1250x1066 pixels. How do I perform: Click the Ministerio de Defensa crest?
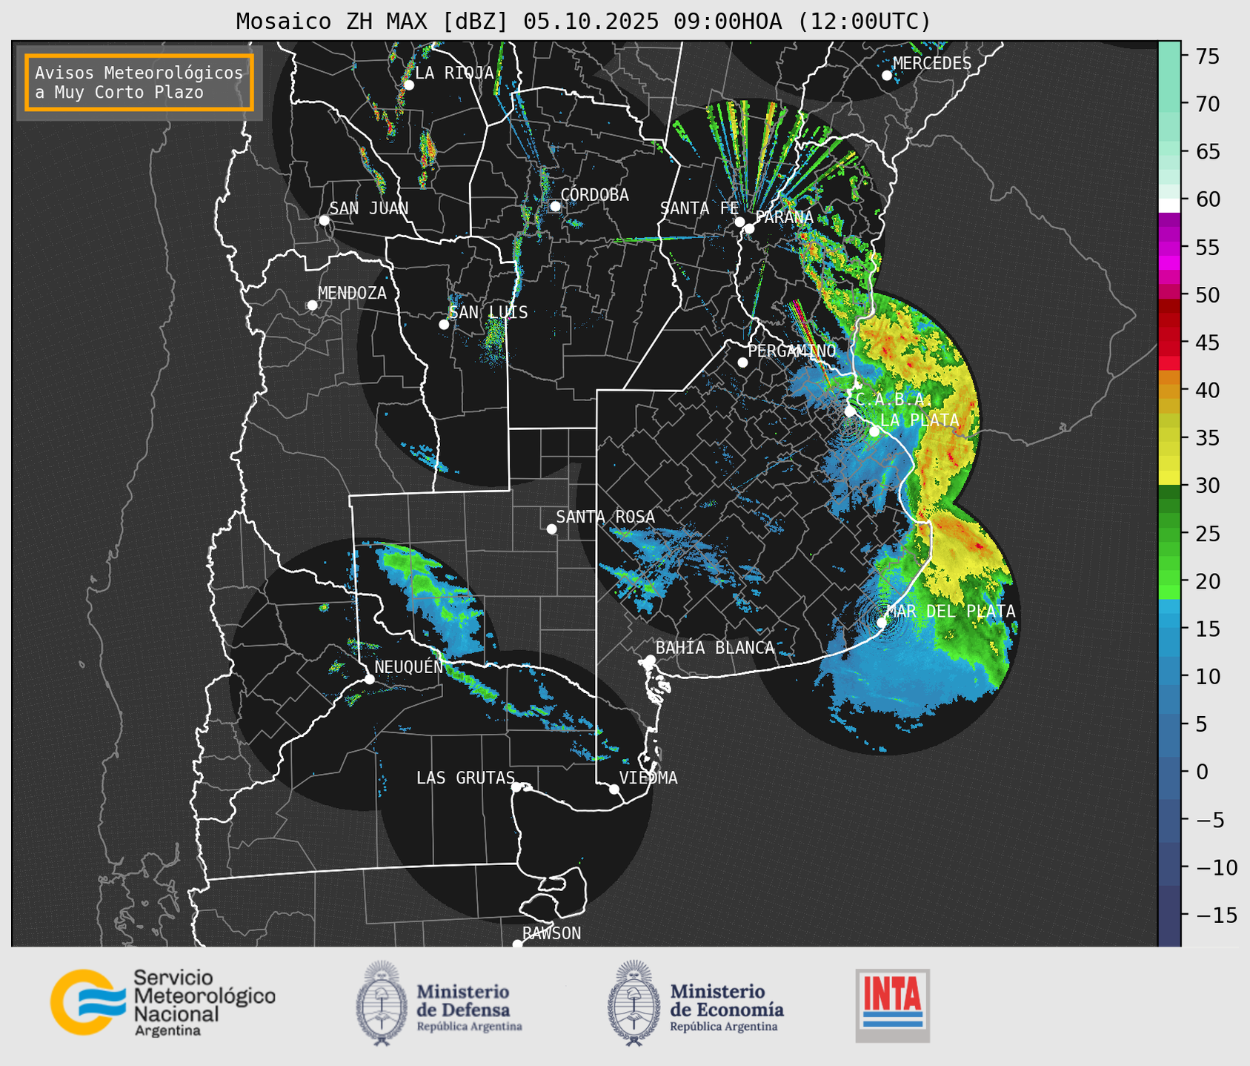point(382,1003)
